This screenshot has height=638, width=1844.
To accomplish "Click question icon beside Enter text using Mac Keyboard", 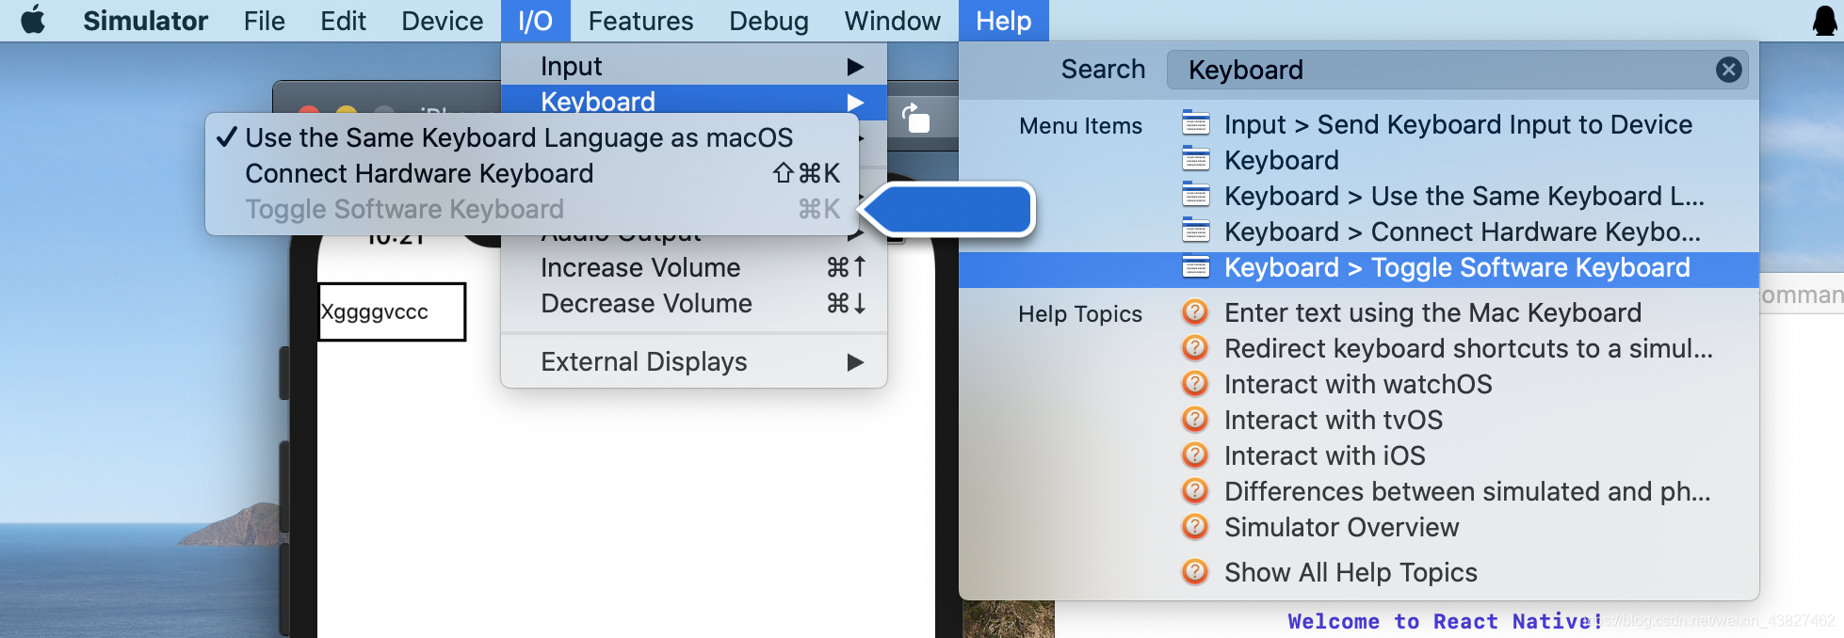I will 1195,311.
